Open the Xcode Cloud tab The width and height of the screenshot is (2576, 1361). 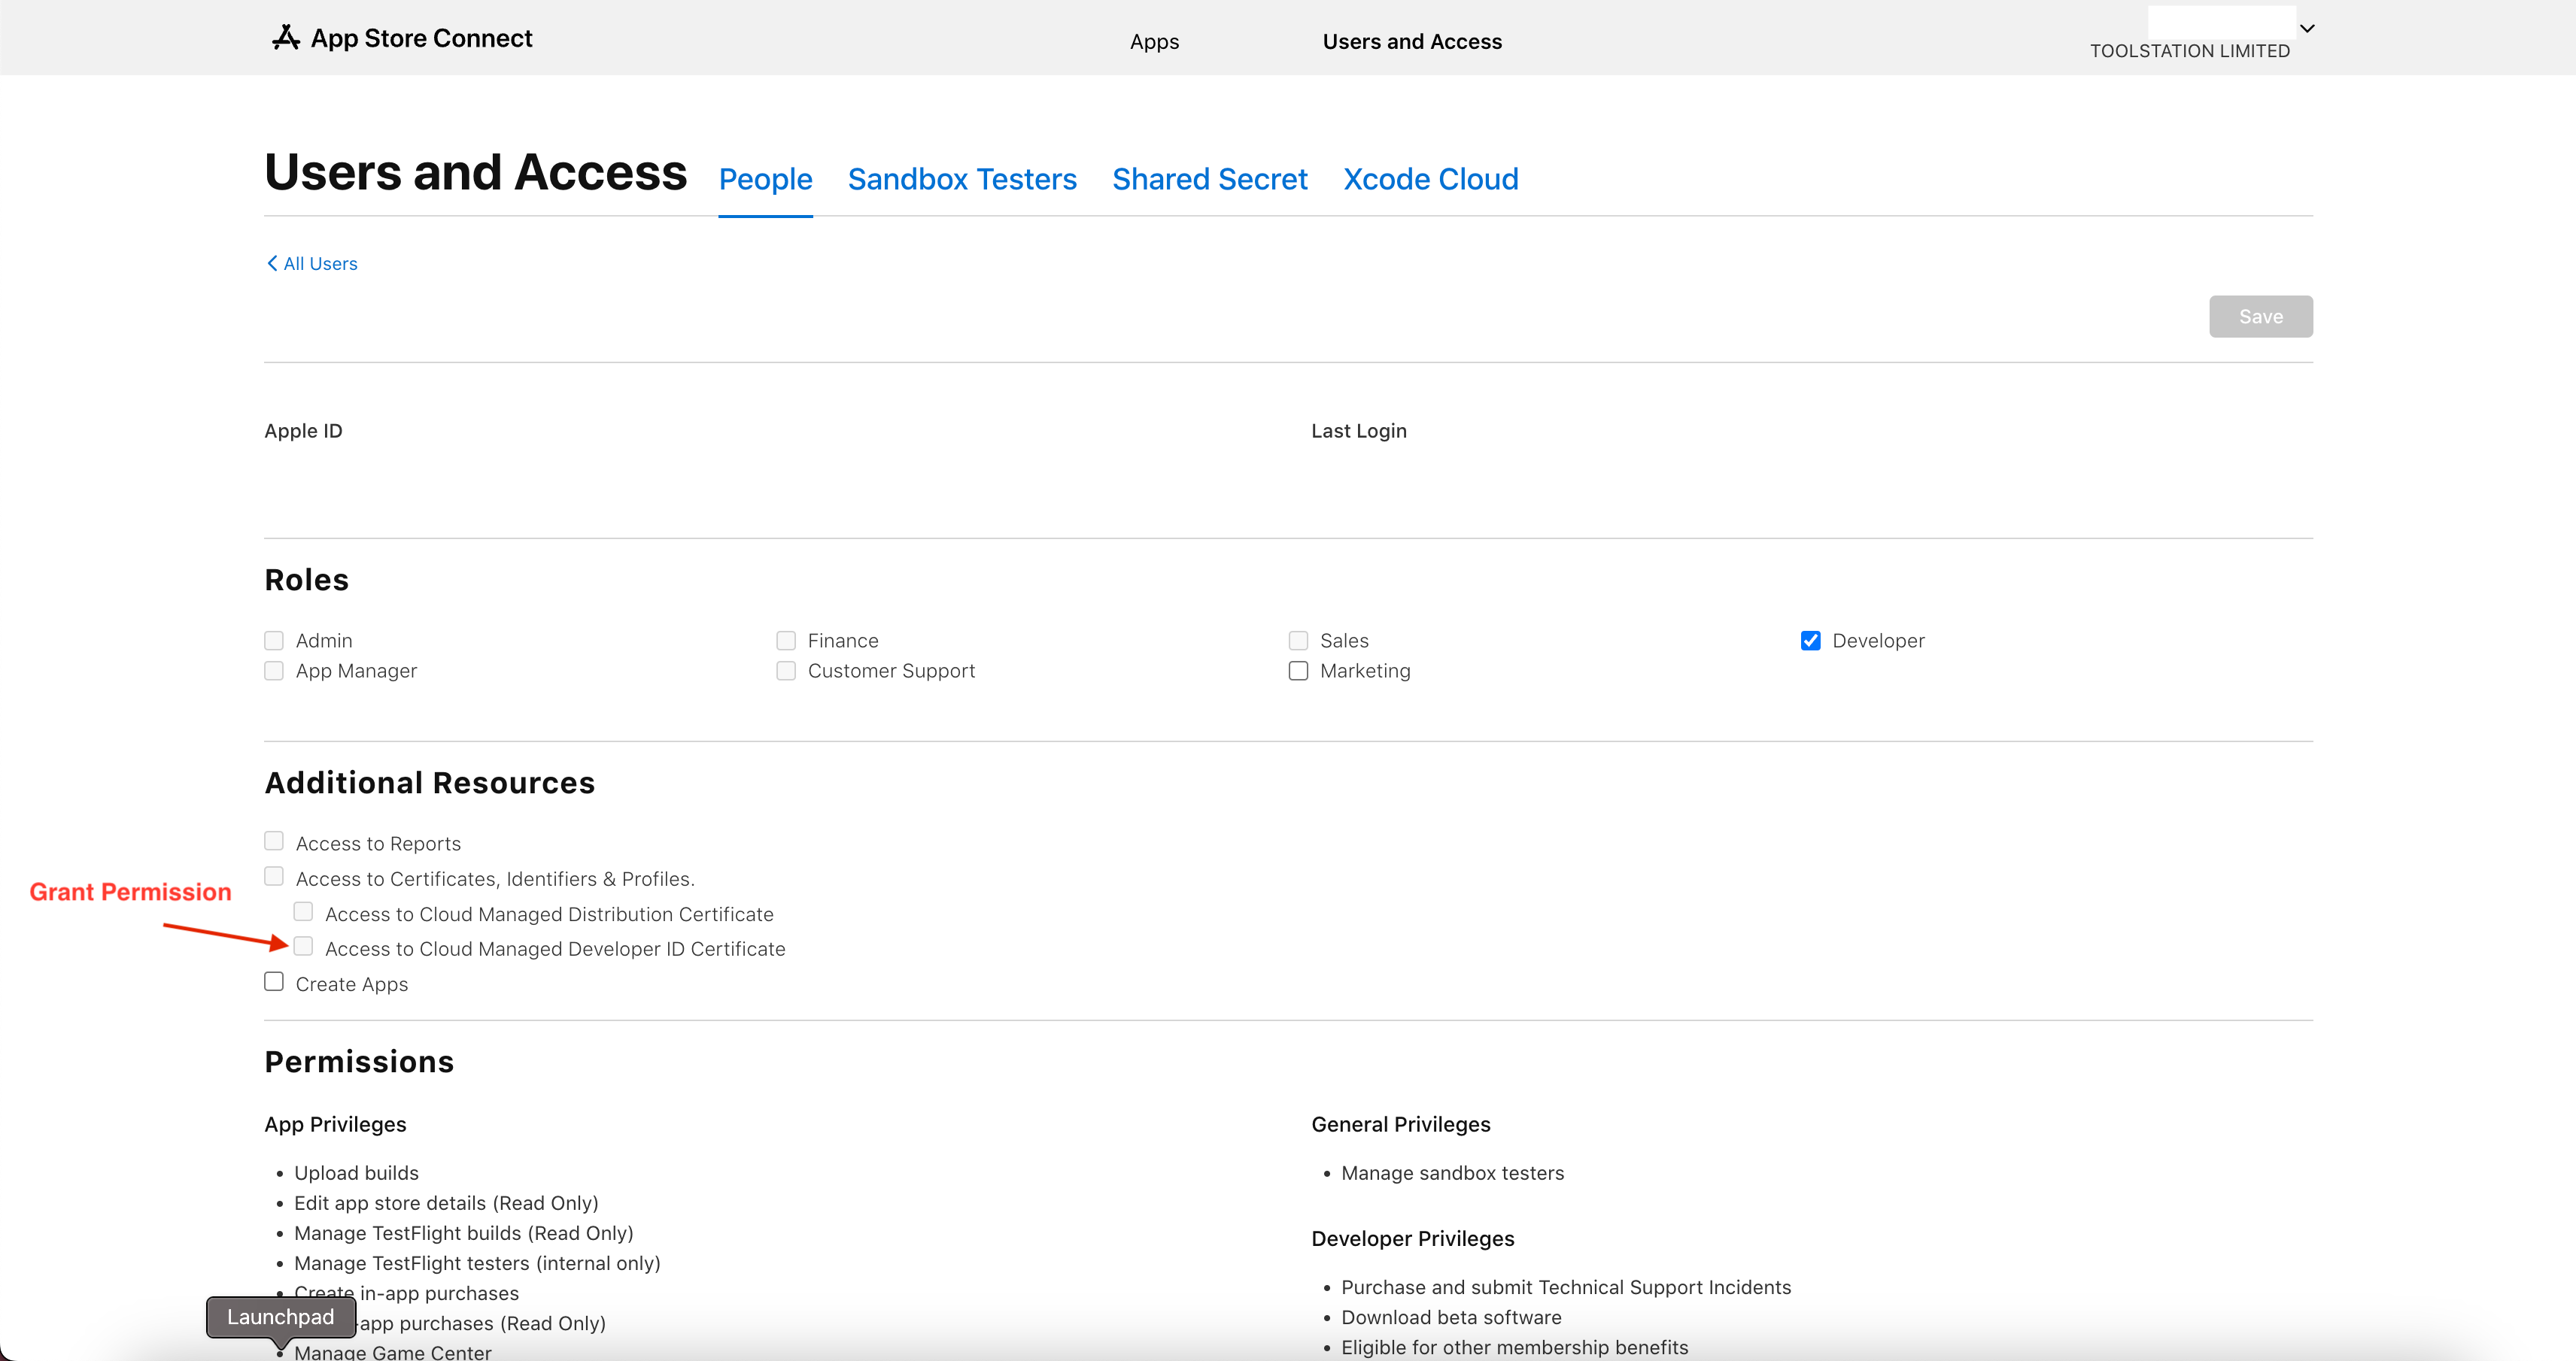(1430, 179)
